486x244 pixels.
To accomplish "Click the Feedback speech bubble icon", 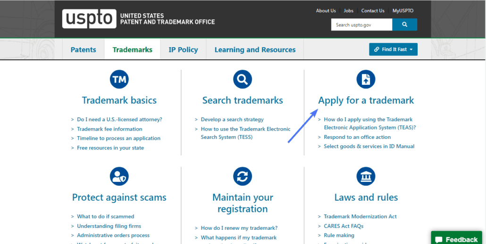I will 439,240.
